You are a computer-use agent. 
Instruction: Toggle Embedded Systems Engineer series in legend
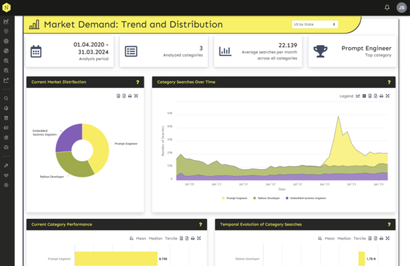(306, 198)
